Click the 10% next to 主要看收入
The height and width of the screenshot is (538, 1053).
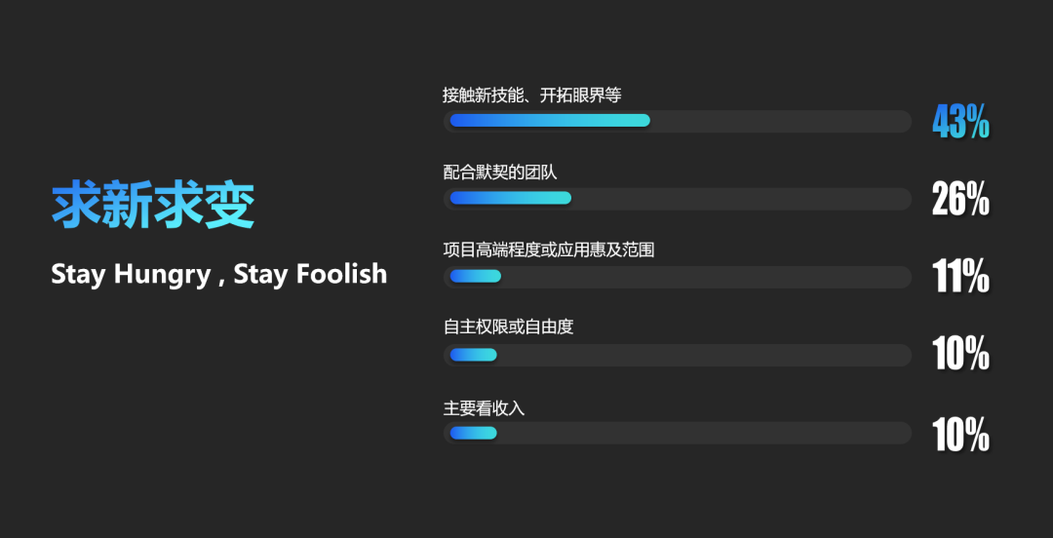tap(960, 436)
